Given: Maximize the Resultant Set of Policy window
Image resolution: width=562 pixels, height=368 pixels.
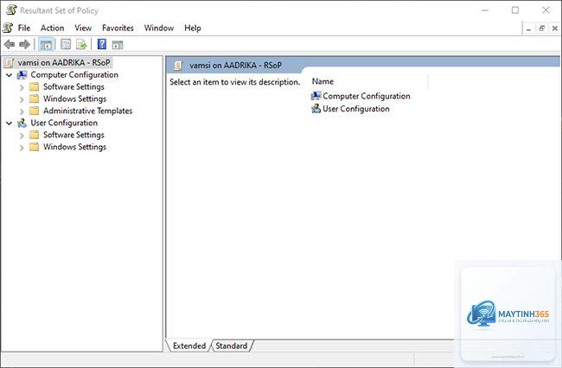Looking at the screenshot, I should pyautogui.click(x=515, y=10).
